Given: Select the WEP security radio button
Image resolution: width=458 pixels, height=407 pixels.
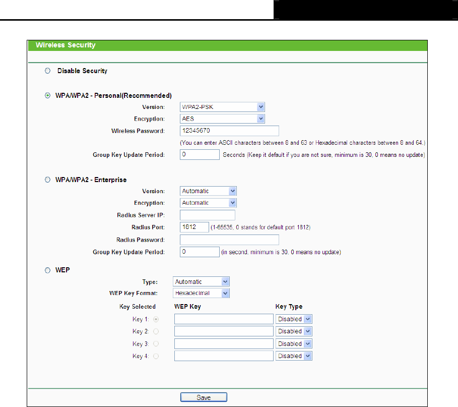Looking at the screenshot, I should [47, 270].
